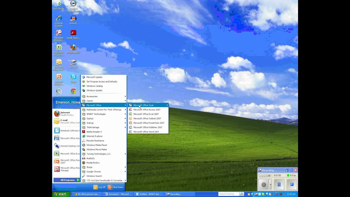Select the Audacity desktop shortcut
Image resolution: width=350 pixels, height=197 pixels.
pos(73,20)
